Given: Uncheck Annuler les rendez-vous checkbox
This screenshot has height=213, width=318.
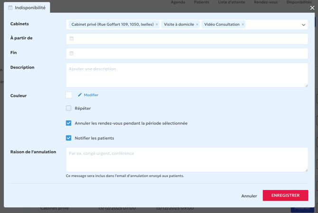Looking at the screenshot, I should coord(69,123).
